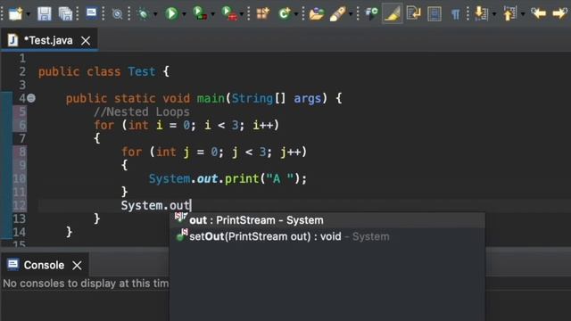
Task: Open the New wizard dropdown arrow
Action: (29, 14)
